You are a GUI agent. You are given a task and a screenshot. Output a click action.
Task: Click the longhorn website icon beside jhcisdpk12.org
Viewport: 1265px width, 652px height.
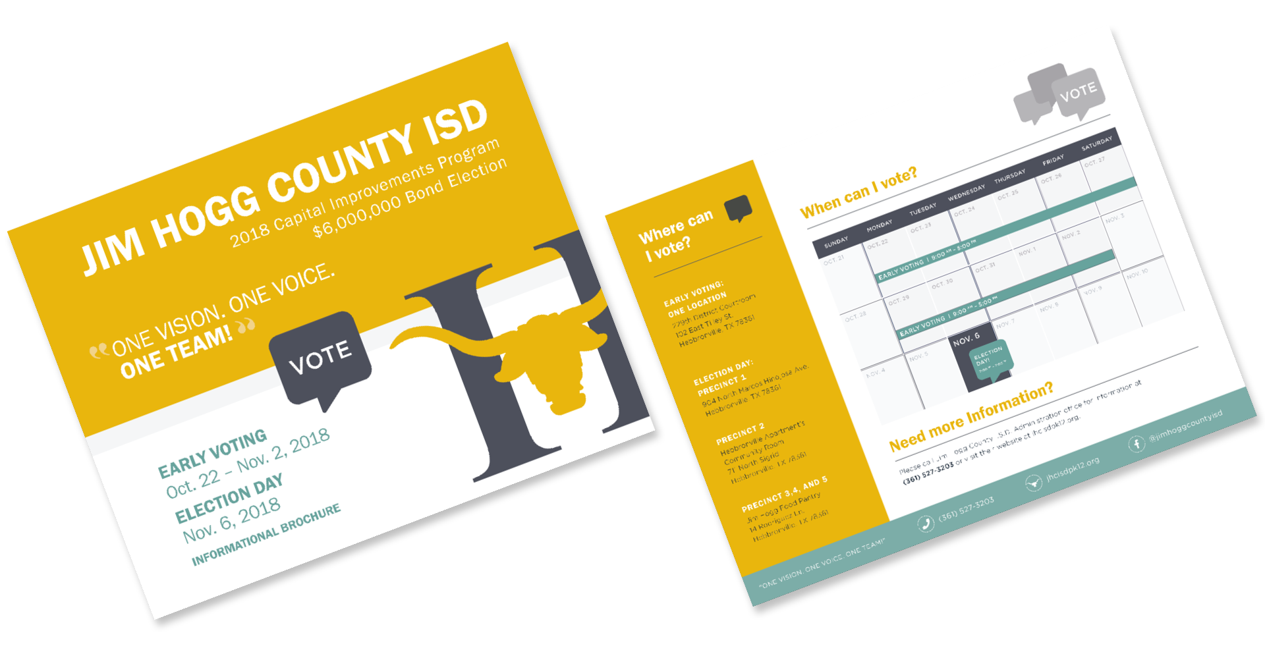pyautogui.click(x=1034, y=484)
